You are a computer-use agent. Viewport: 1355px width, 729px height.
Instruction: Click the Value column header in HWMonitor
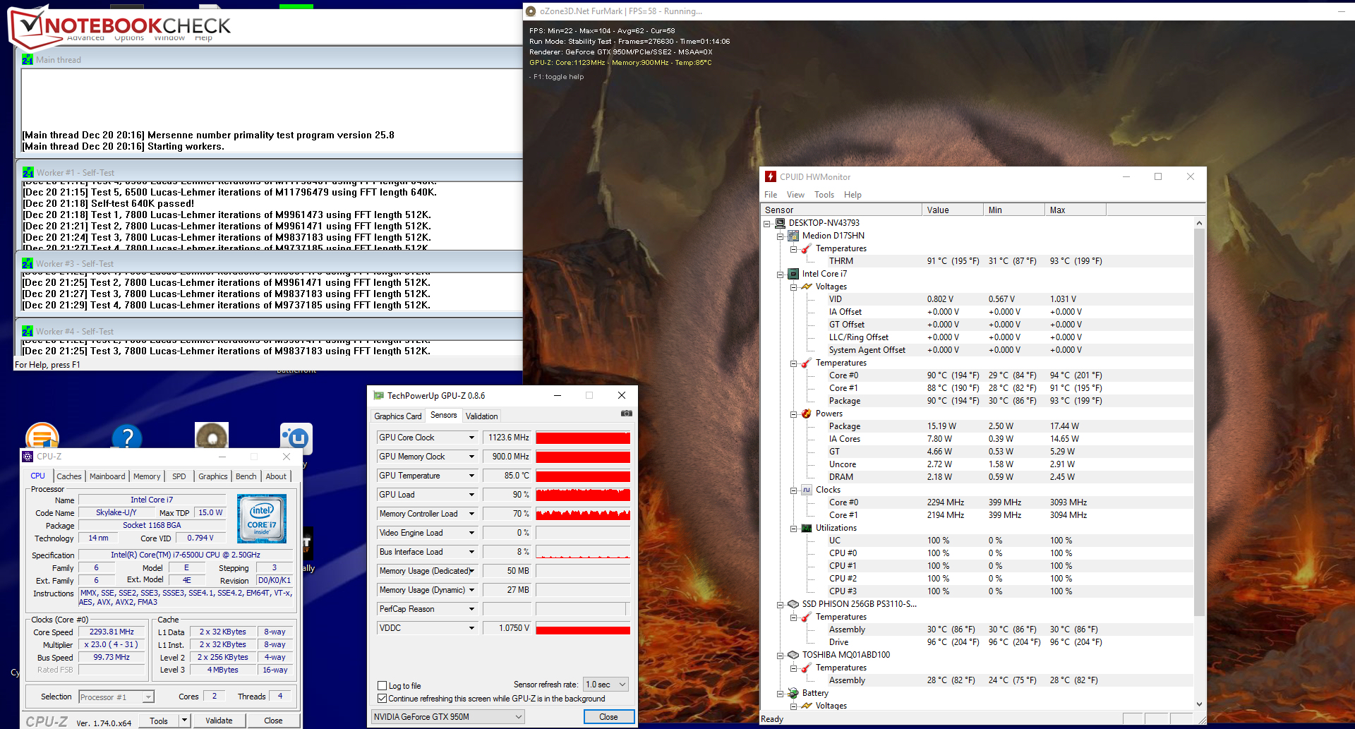pyautogui.click(x=952, y=210)
